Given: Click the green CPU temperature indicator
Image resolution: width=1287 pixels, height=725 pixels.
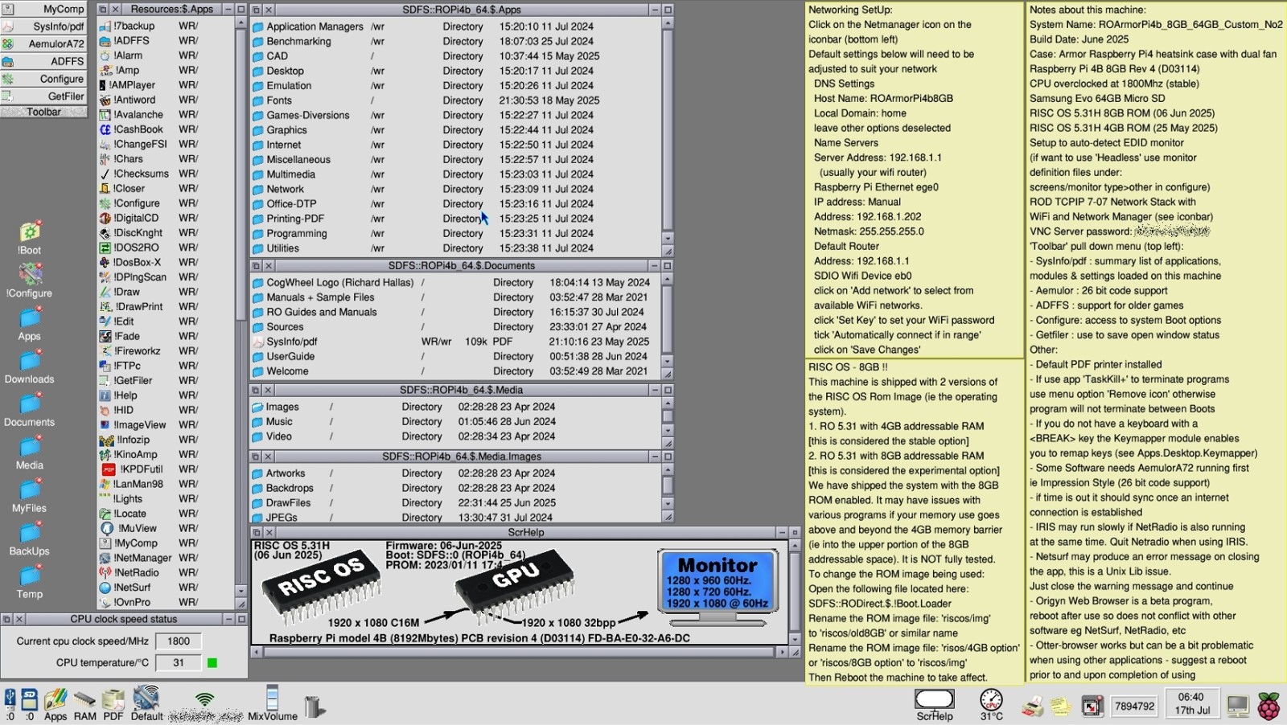Looking at the screenshot, I should 212,663.
